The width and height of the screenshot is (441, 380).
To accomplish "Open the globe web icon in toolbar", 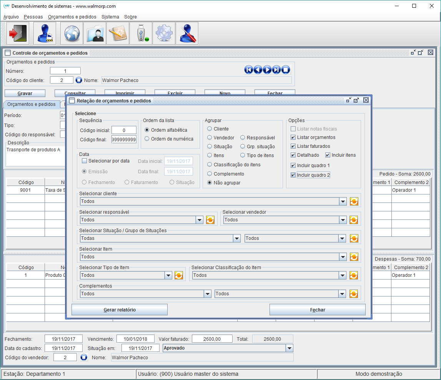I will click(x=72, y=33).
